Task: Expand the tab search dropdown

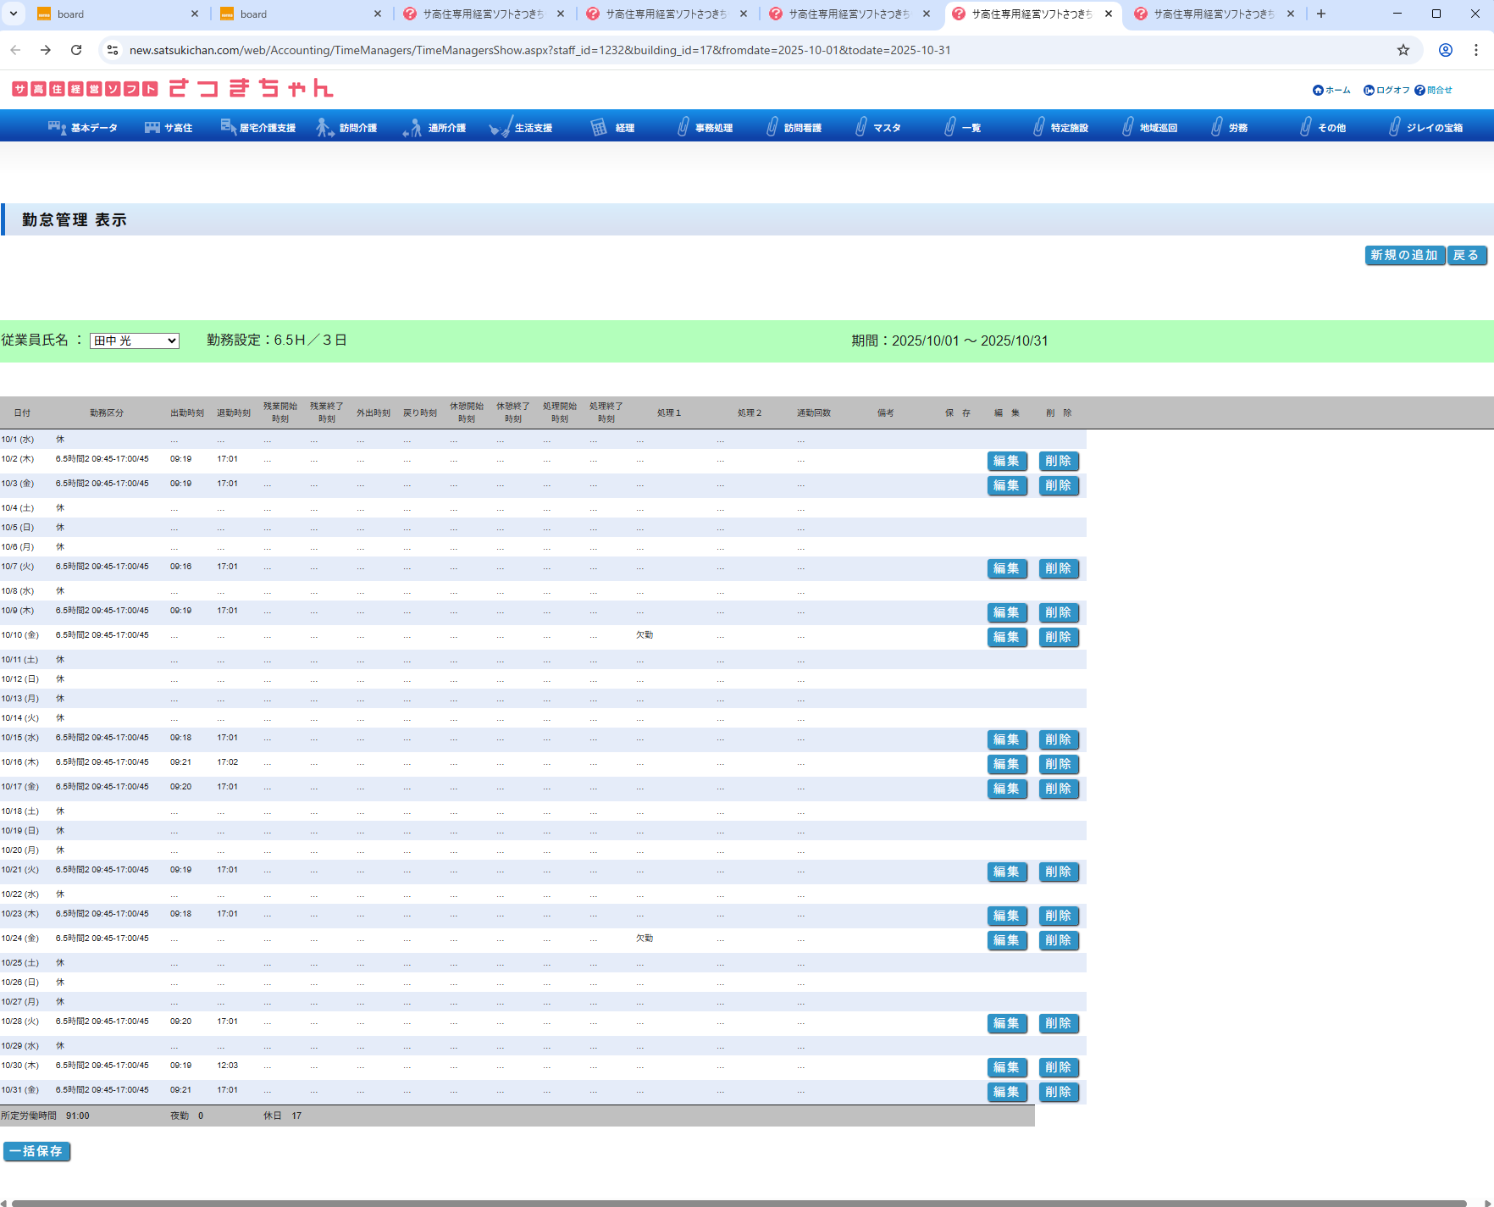Action: (14, 14)
